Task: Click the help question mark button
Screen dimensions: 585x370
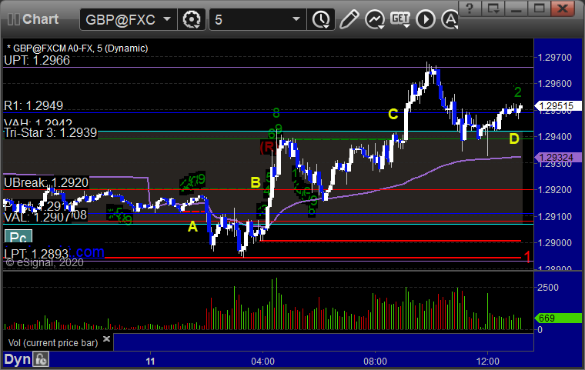Action: pyautogui.click(x=470, y=8)
